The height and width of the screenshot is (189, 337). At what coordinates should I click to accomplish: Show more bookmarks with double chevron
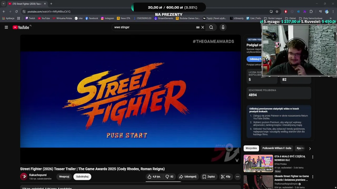[x=331, y=18]
